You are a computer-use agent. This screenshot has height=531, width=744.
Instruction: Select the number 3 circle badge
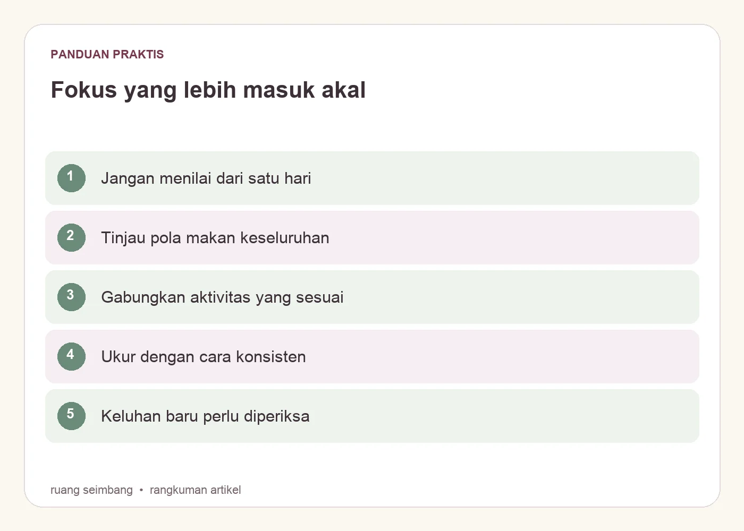click(x=71, y=297)
